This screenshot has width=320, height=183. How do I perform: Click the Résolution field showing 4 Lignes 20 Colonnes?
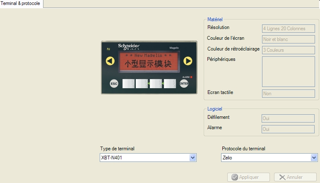[289, 29]
